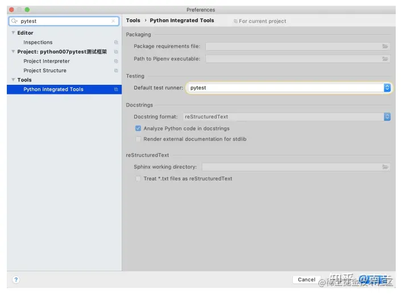Screen dimensions: 402x296
Task: Click the Cancel button
Action: coord(306,279)
